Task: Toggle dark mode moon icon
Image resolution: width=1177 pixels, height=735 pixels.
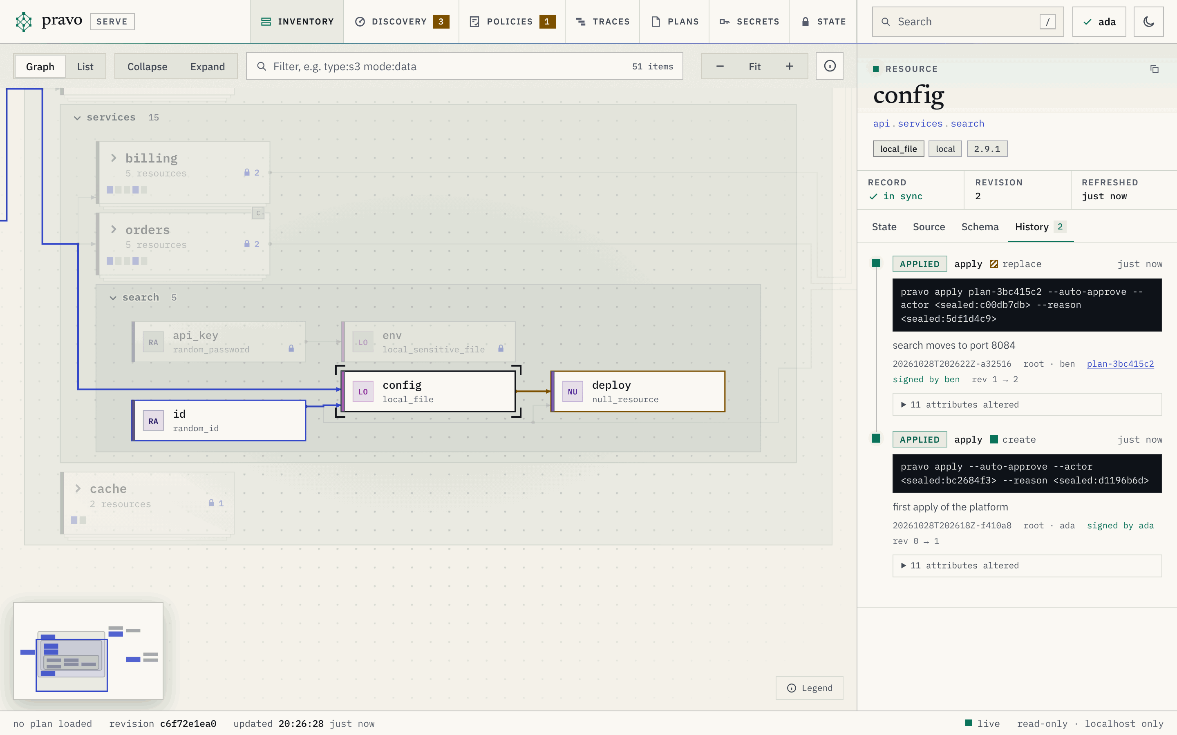Action: click(x=1148, y=21)
